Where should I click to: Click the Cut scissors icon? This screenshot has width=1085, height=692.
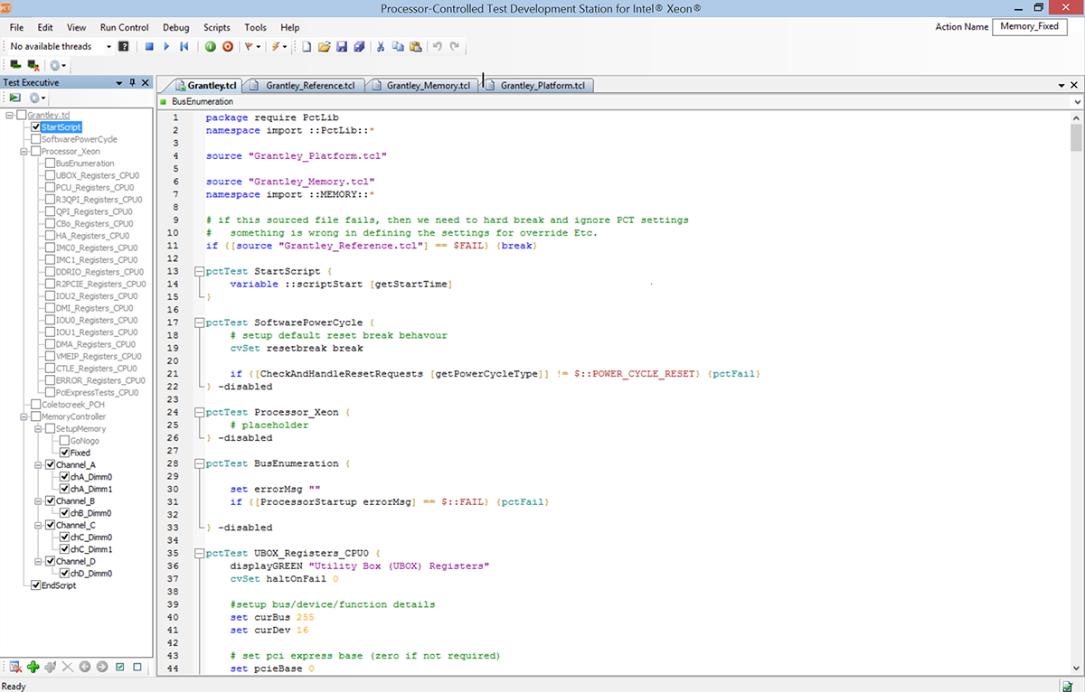pos(382,46)
